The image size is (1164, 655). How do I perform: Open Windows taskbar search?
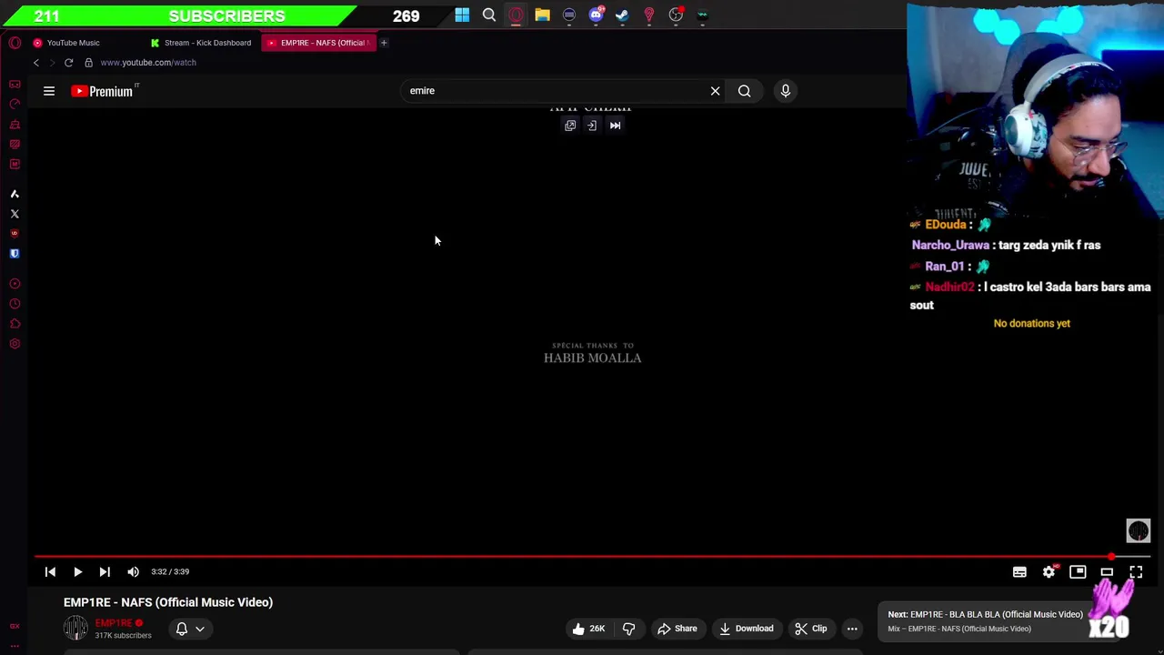click(489, 15)
